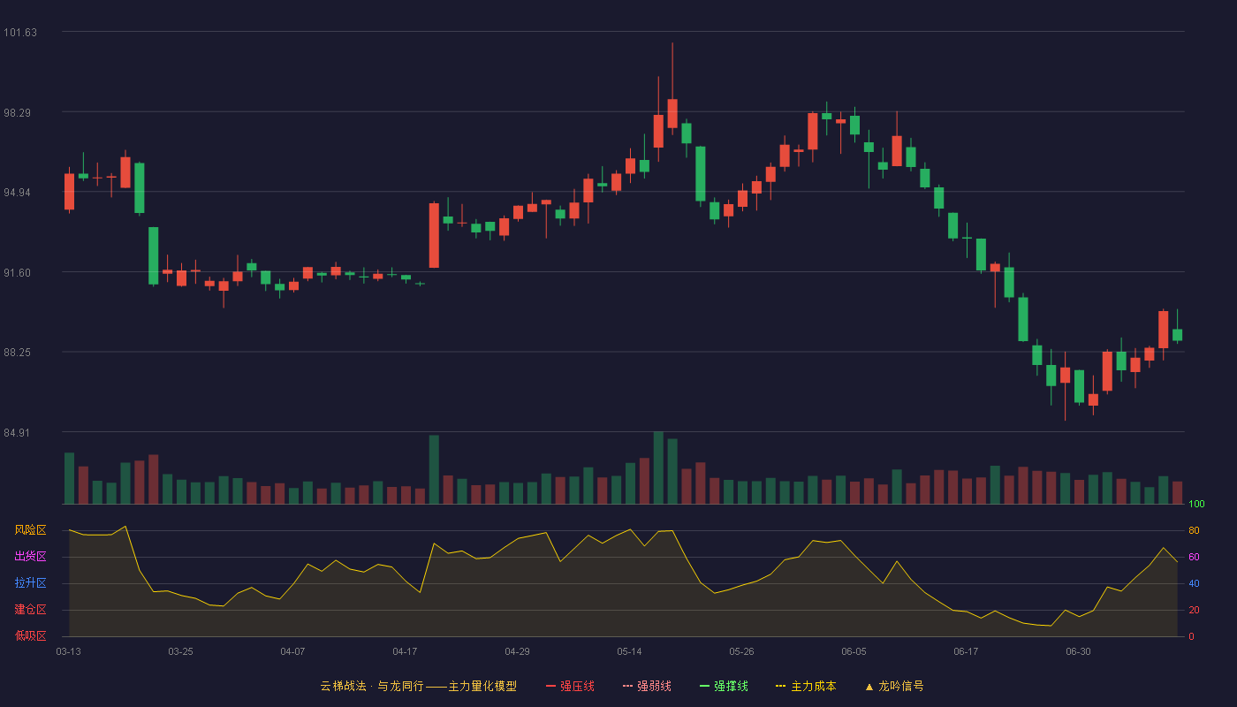Select the 04-29 date label

517,651
